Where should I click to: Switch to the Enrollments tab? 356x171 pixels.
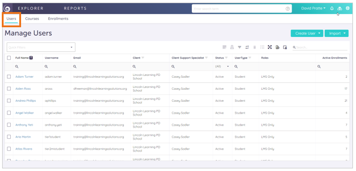(58, 19)
